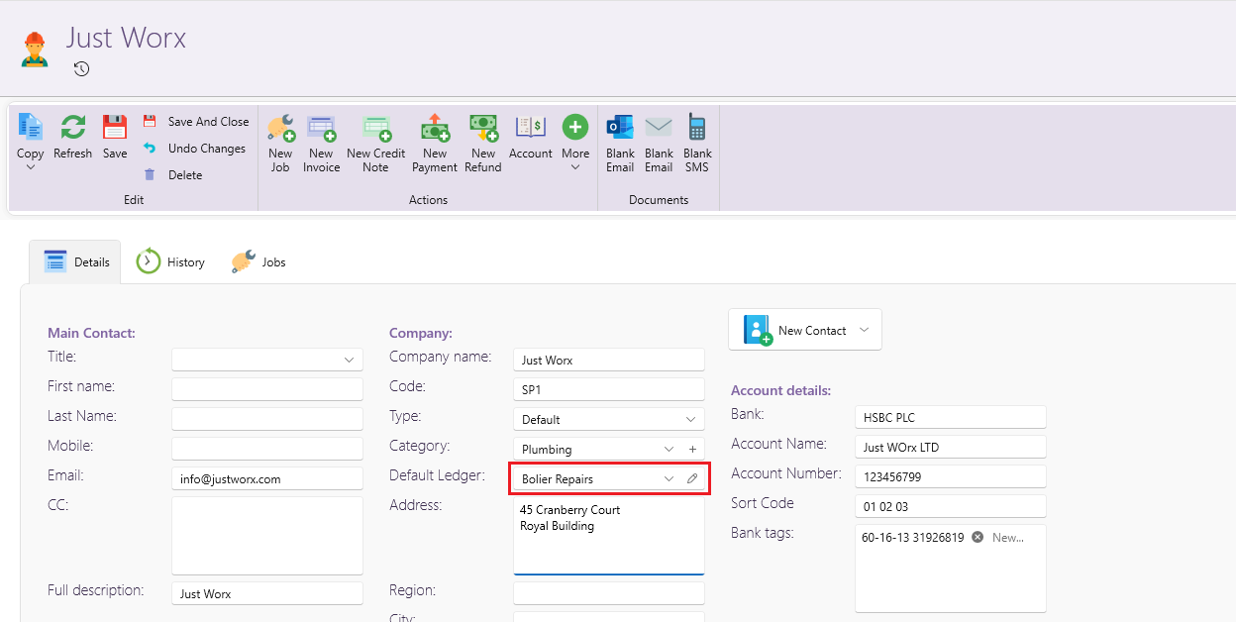Open the Jobs tab
The height and width of the screenshot is (622, 1236).
click(x=259, y=262)
